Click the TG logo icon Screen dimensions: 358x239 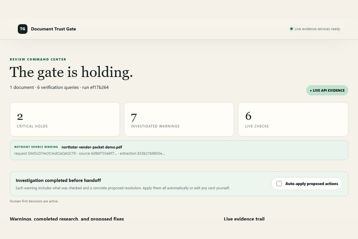23,29
